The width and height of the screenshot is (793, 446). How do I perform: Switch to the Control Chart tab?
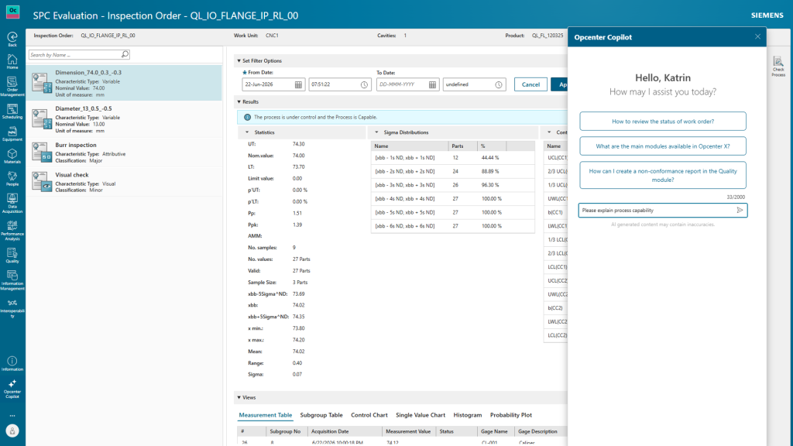[x=369, y=415]
